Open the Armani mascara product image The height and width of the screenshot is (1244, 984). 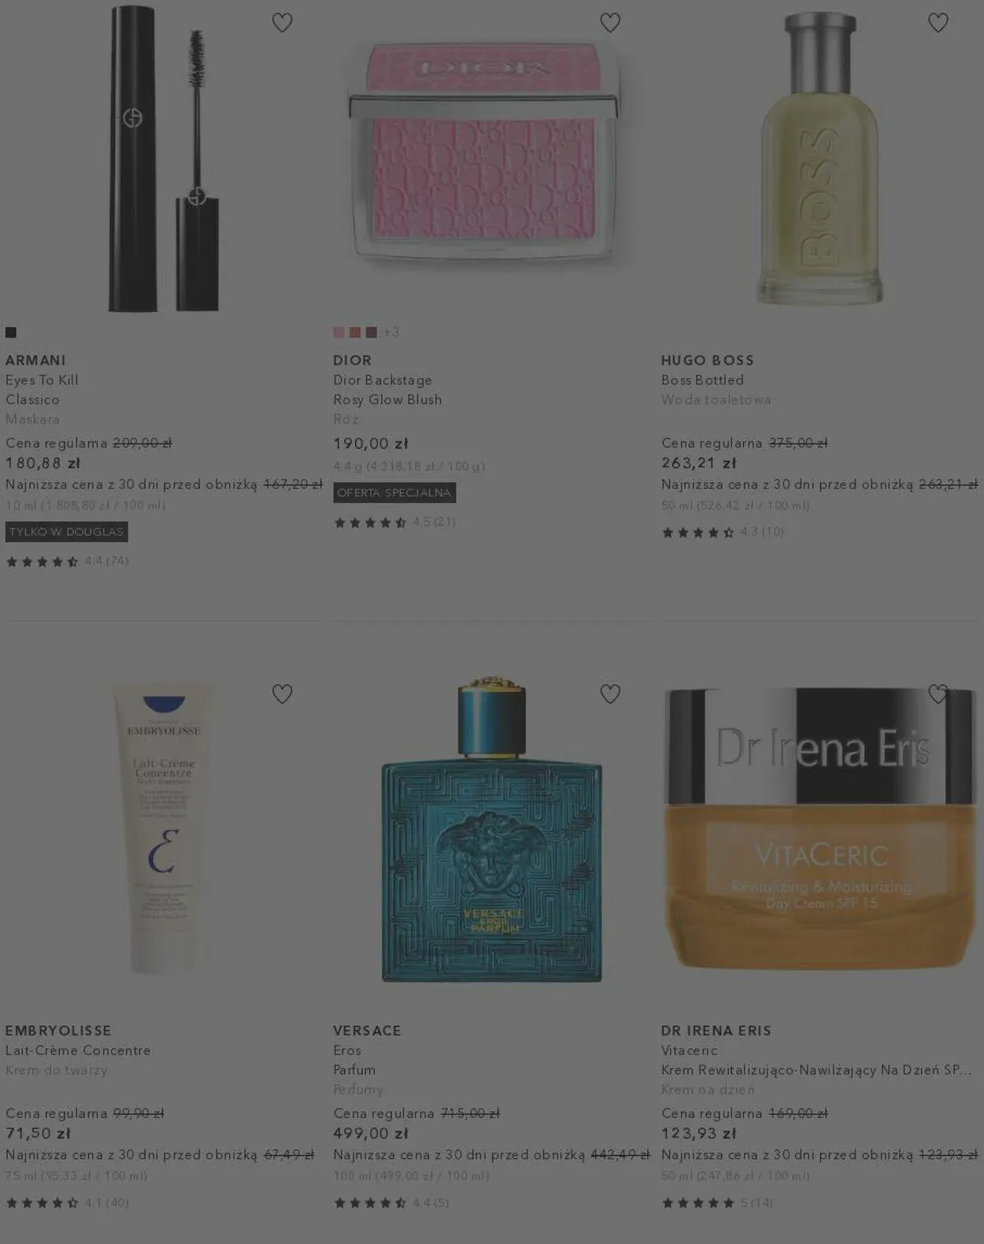164,158
